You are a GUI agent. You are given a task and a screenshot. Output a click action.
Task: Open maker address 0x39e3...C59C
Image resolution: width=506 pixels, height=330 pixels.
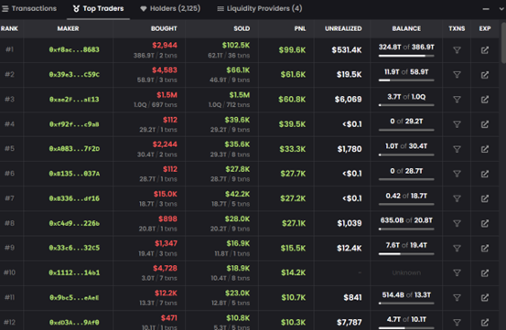[74, 74]
